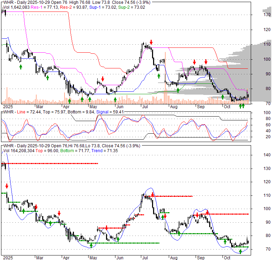
Task: Click the Vol 164,208,304 value
Action: [x=19, y=151]
